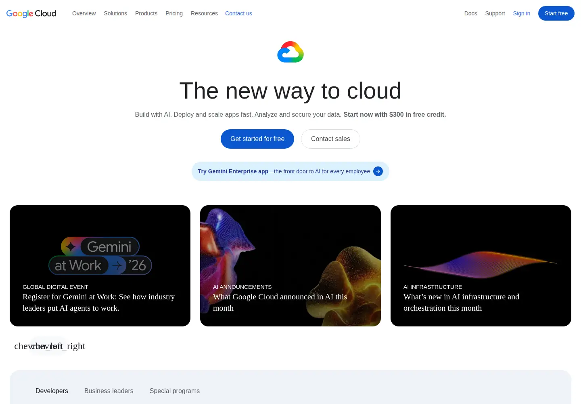
Task: Click Sign in
Action: click(x=521, y=13)
